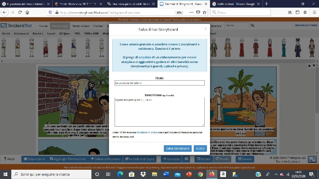The image size is (319, 179).
Task: Click the address bar URL
Action: point(100,13)
